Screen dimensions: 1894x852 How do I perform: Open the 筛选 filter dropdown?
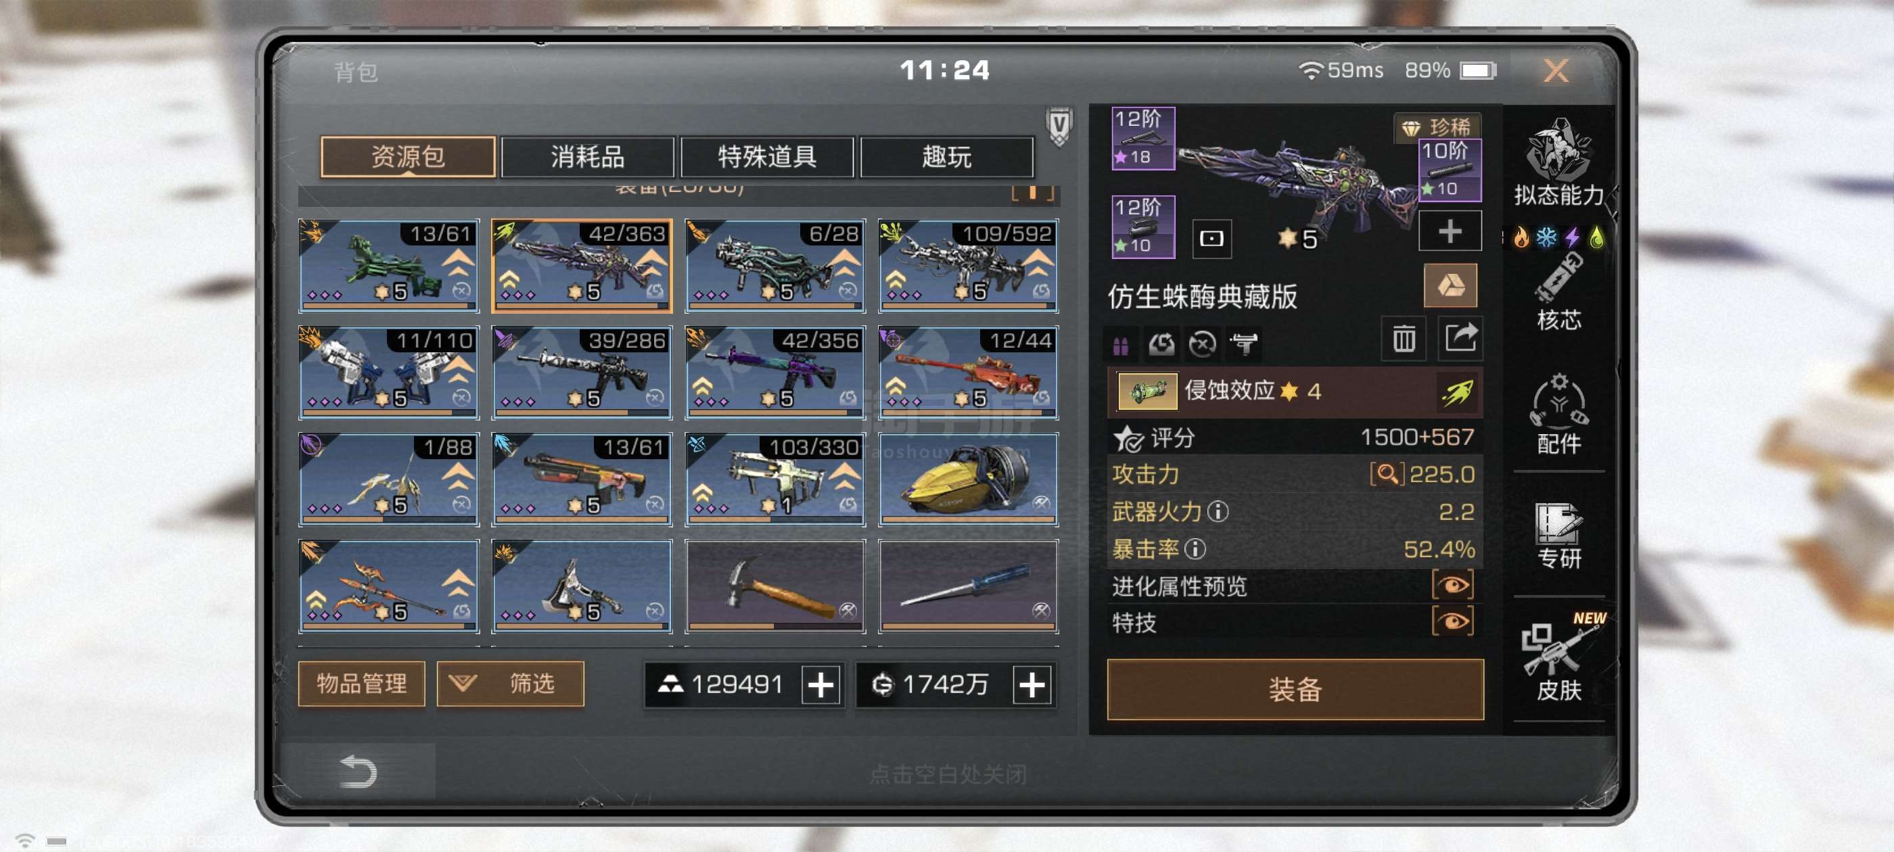pos(510,684)
